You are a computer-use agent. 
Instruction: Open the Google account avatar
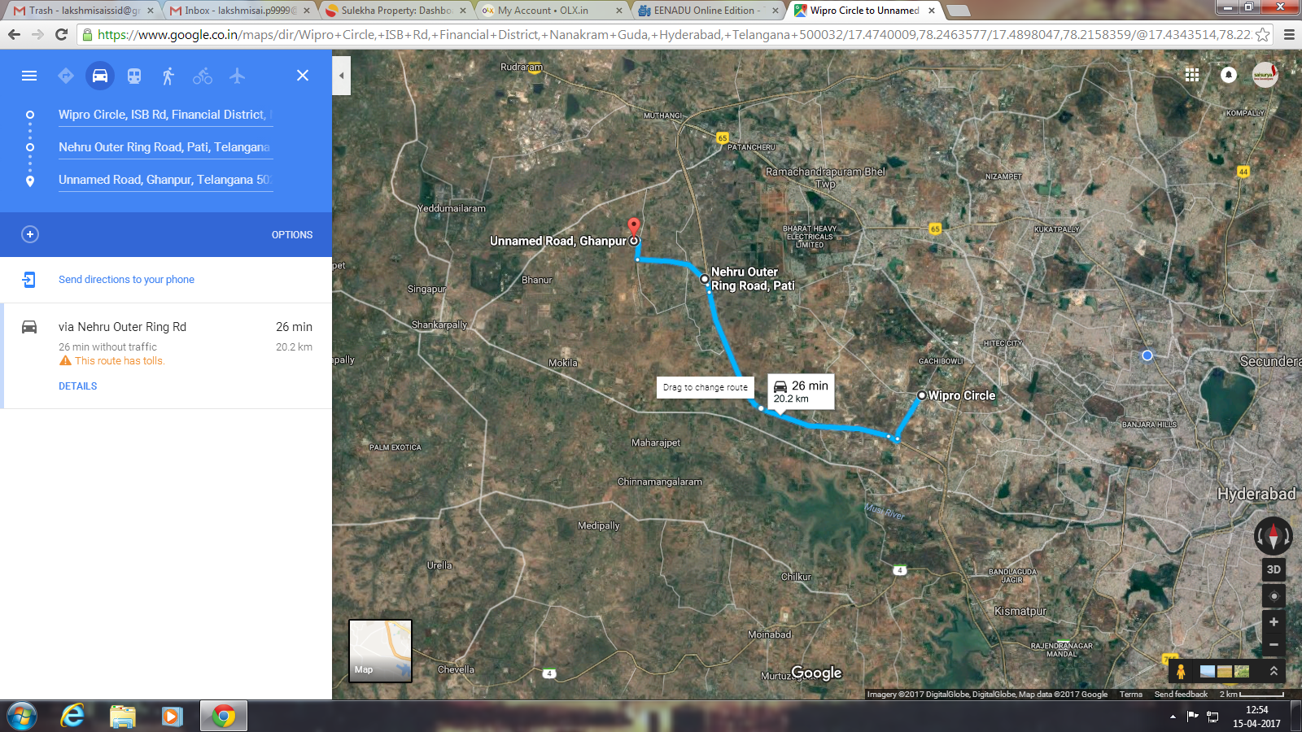click(x=1265, y=75)
